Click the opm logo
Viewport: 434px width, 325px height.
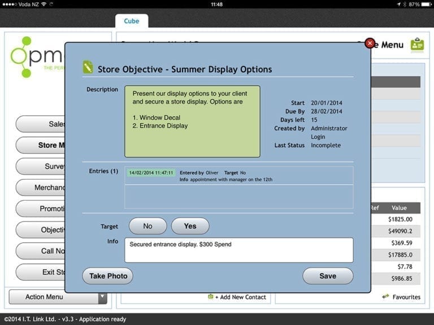click(37, 56)
